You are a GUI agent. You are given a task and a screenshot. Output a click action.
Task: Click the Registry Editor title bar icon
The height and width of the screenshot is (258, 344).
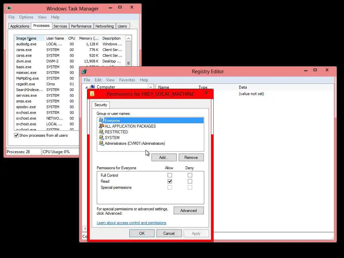pyautogui.click(x=84, y=72)
